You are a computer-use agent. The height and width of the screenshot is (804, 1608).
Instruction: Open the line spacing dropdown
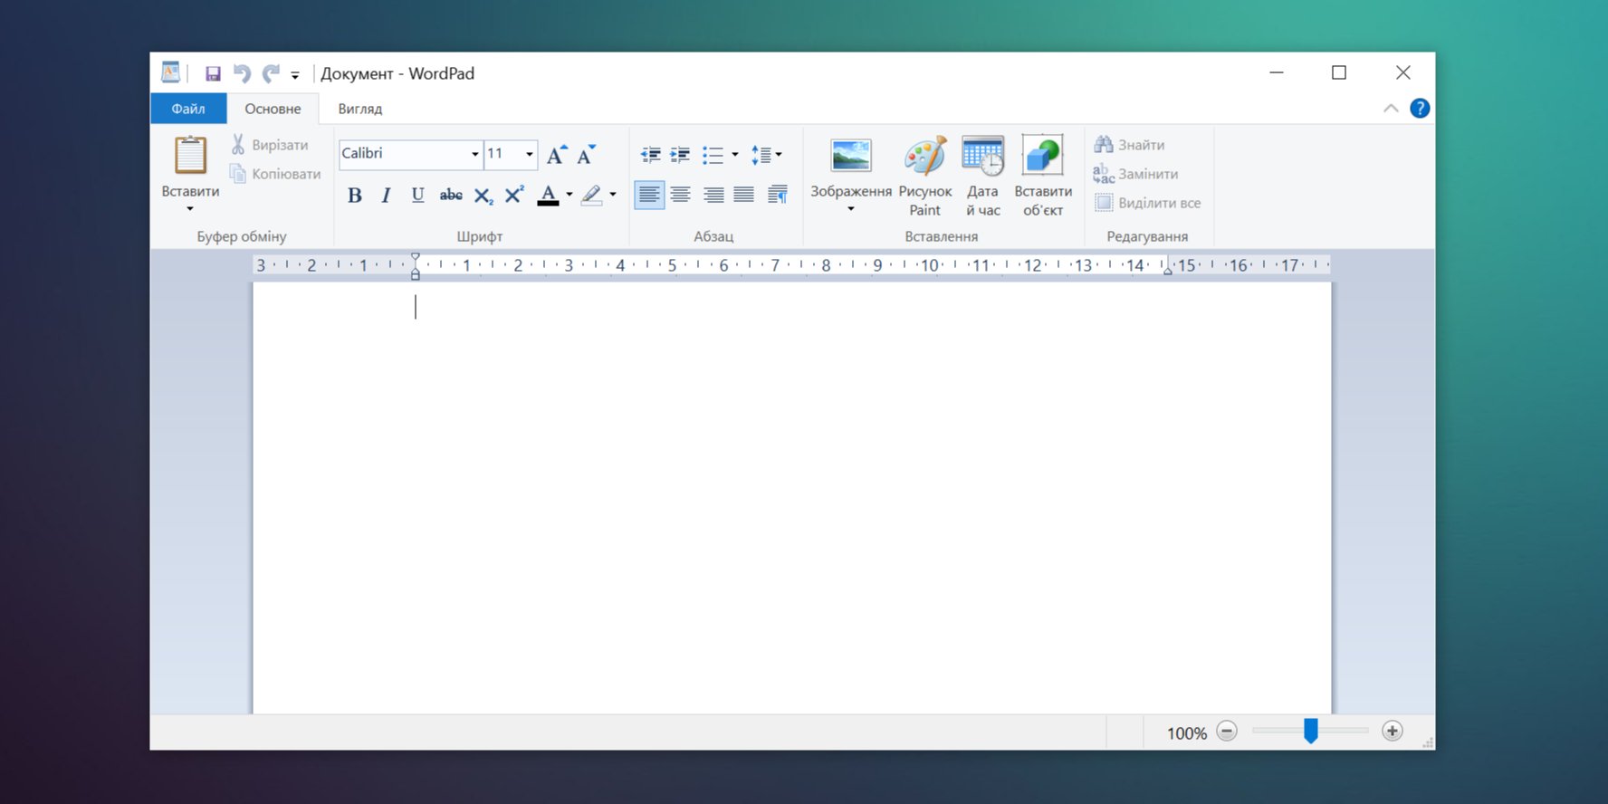pos(766,155)
